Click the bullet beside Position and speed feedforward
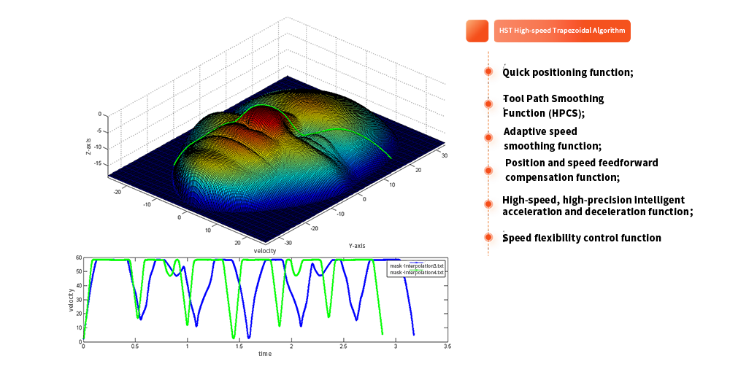Image resolution: width=730 pixels, height=372 pixels. [491, 174]
